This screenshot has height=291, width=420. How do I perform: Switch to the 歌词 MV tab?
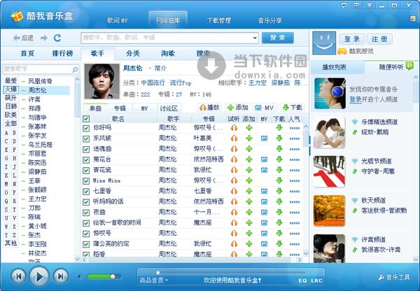[x=118, y=20]
